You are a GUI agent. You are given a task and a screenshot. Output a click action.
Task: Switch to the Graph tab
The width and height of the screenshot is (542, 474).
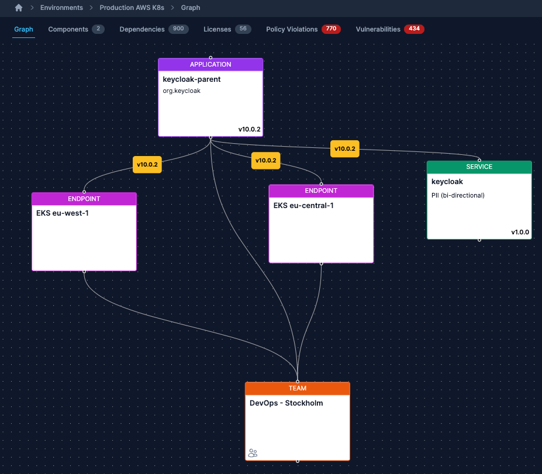pyautogui.click(x=23, y=29)
